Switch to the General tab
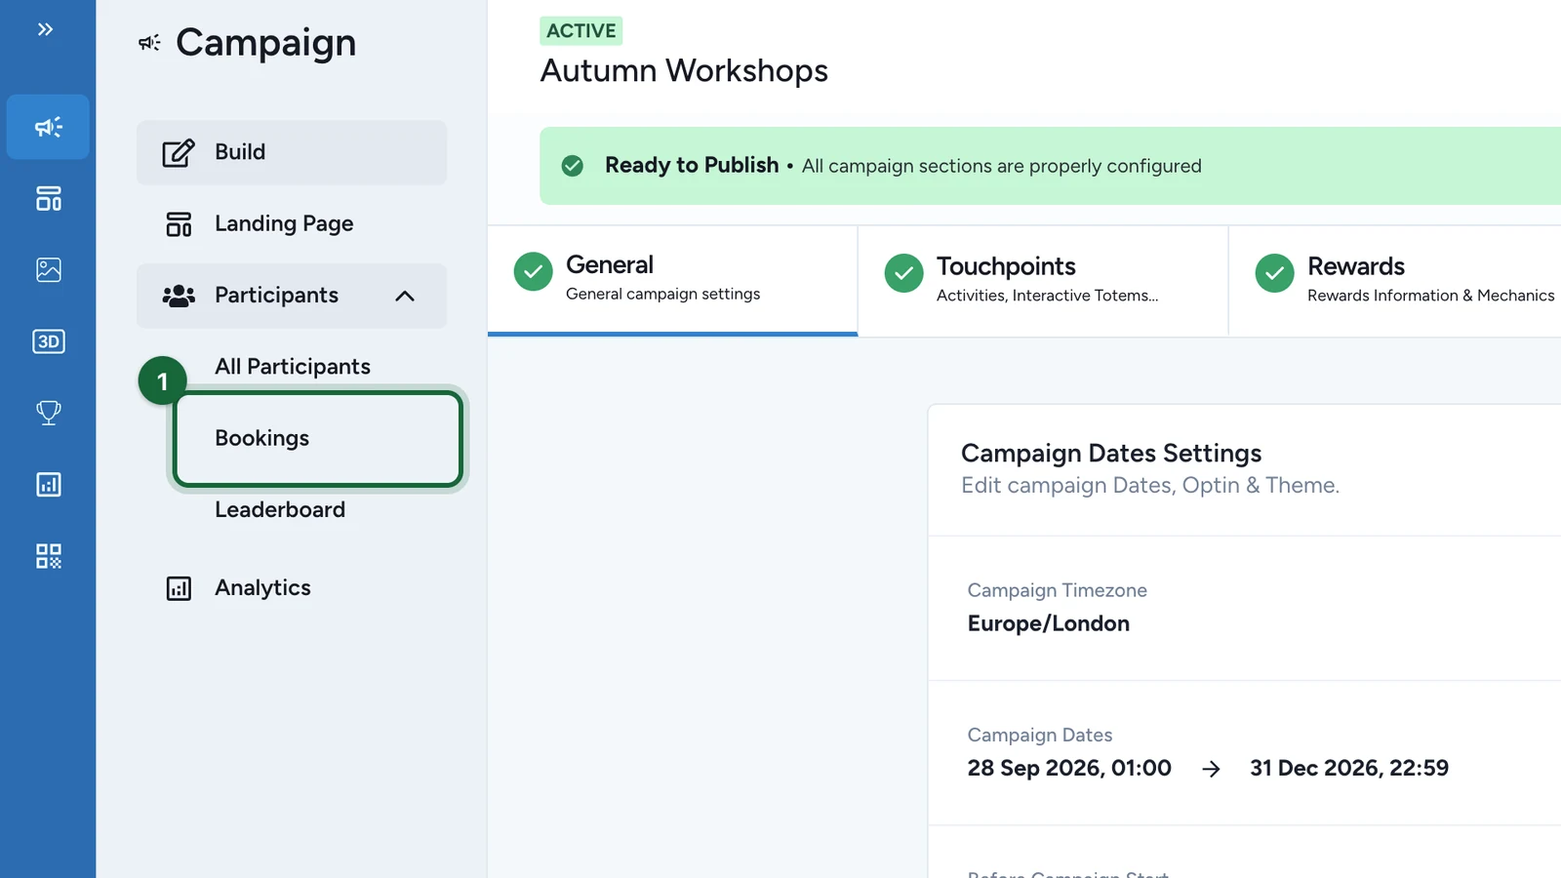1561x878 pixels. 672,280
